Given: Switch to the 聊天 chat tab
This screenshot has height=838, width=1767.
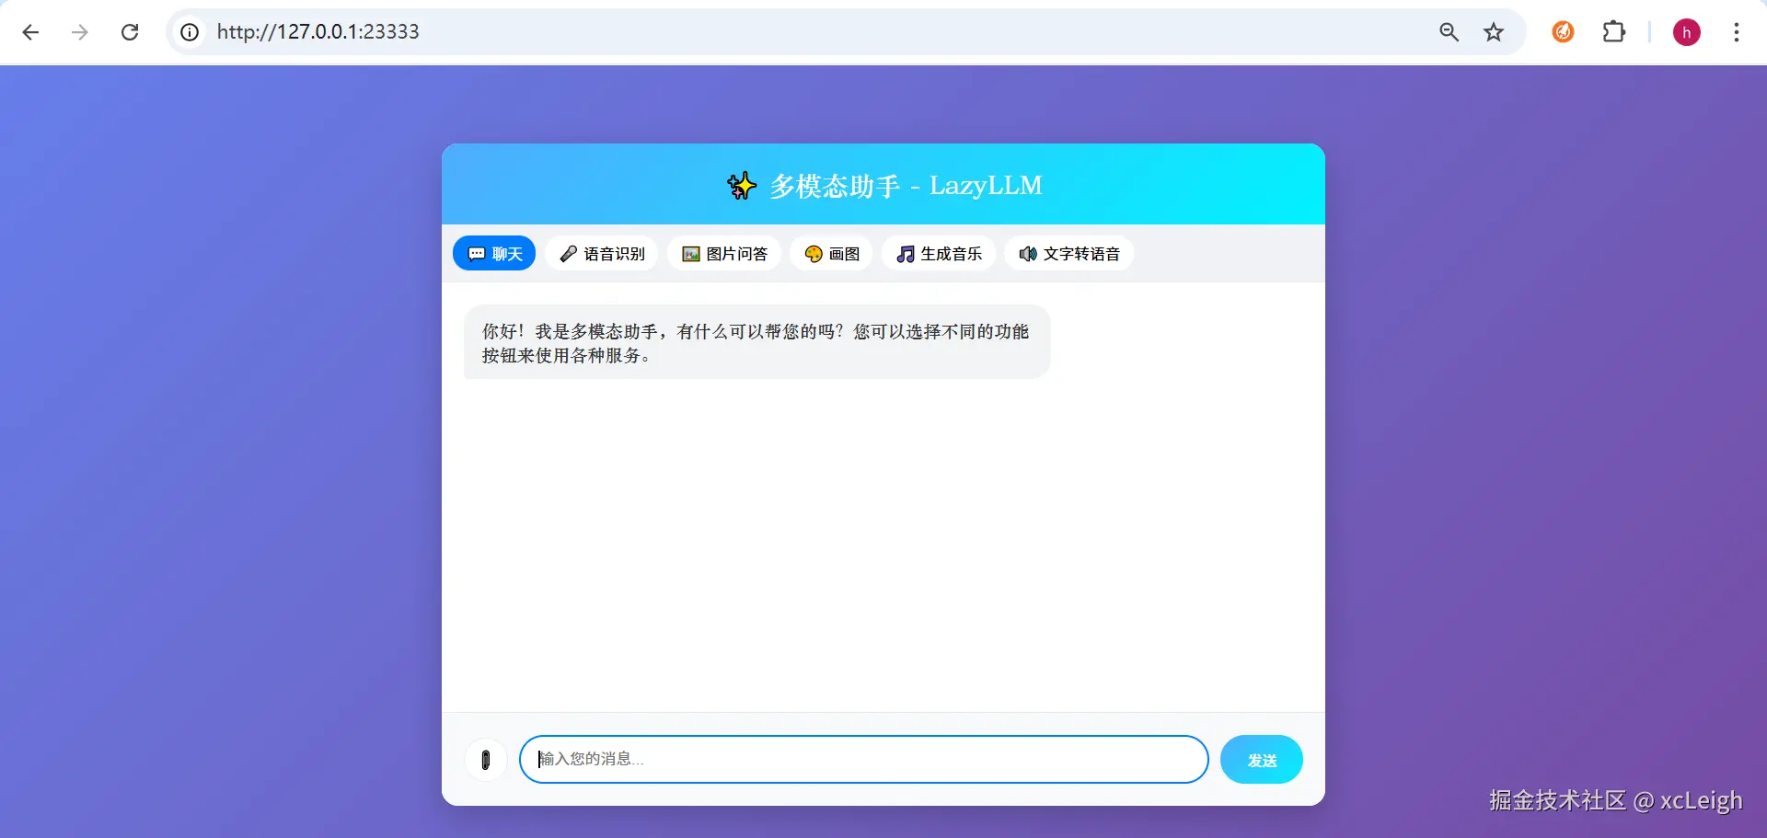Looking at the screenshot, I should tap(494, 253).
